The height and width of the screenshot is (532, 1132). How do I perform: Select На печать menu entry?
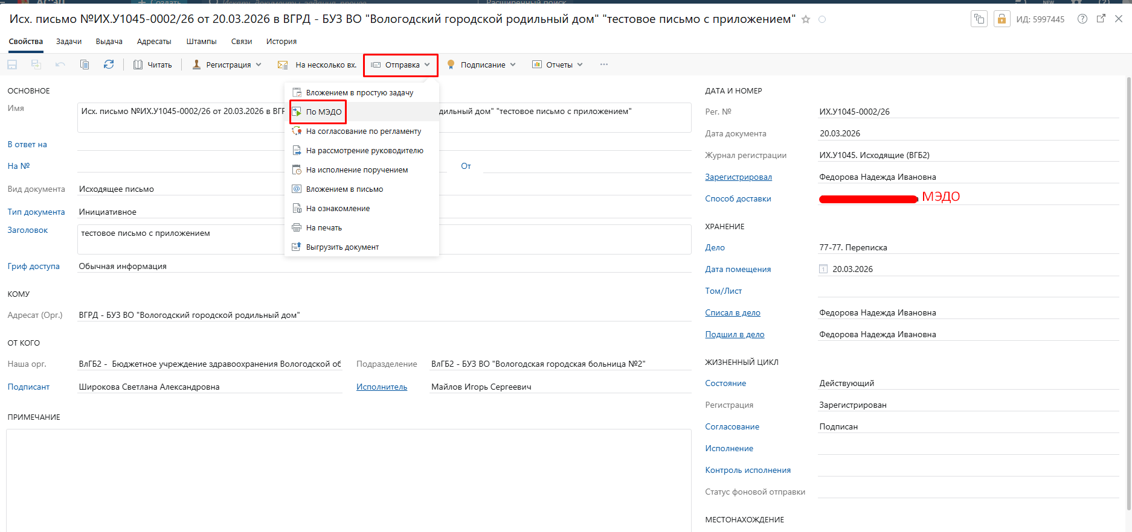(324, 227)
